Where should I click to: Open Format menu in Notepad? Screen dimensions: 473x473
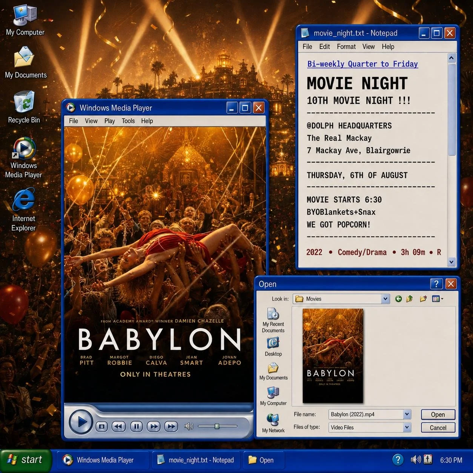[346, 47]
